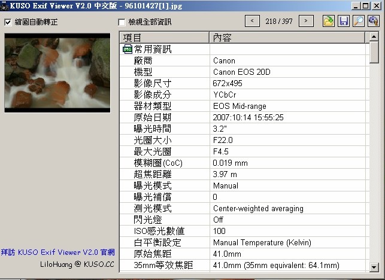This screenshot has width=385, height=280.
Task: Click the Center-weighted averaging value
Action: pyautogui.click(x=258, y=208)
